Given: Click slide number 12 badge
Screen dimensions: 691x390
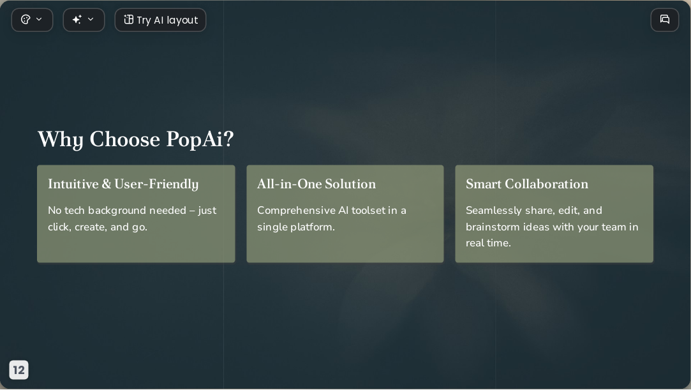Looking at the screenshot, I should (19, 370).
